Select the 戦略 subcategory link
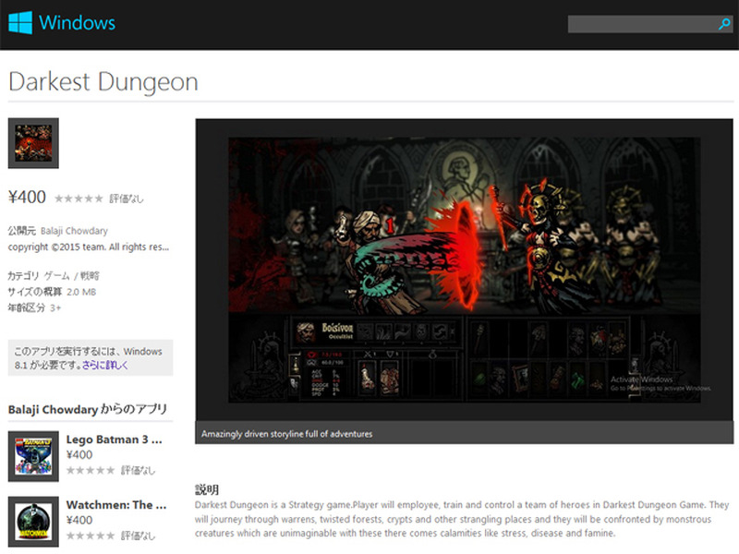Screen dimensions: 739x554 coord(89,275)
